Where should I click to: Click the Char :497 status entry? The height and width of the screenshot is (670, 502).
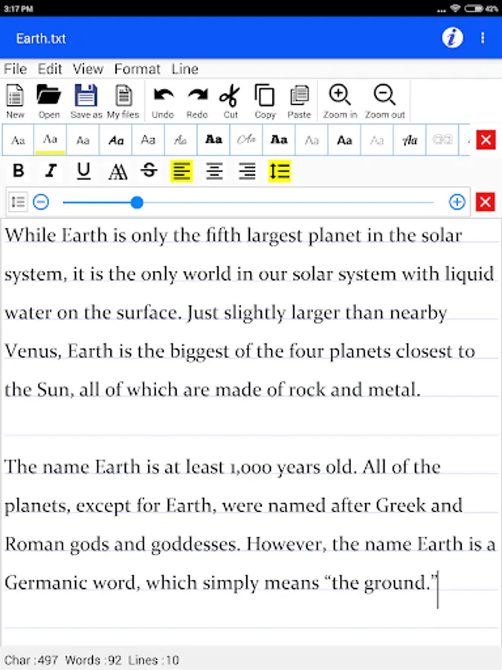point(31,660)
